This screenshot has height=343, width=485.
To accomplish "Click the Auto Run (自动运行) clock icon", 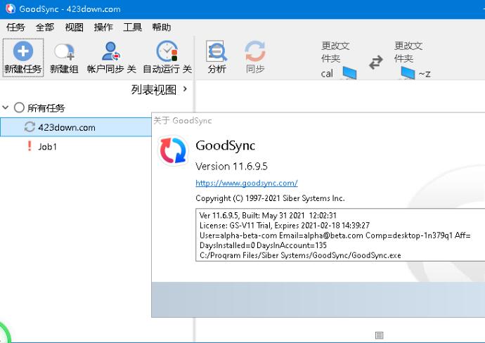I will pyautogui.click(x=167, y=51).
